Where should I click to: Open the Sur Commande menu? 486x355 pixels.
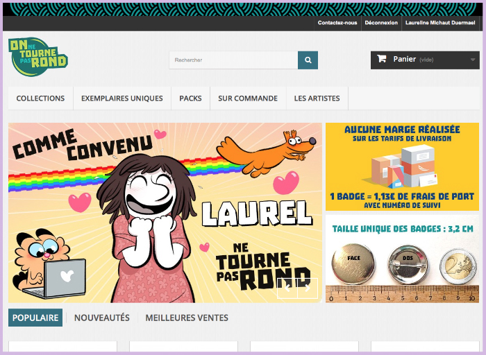[248, 98]
